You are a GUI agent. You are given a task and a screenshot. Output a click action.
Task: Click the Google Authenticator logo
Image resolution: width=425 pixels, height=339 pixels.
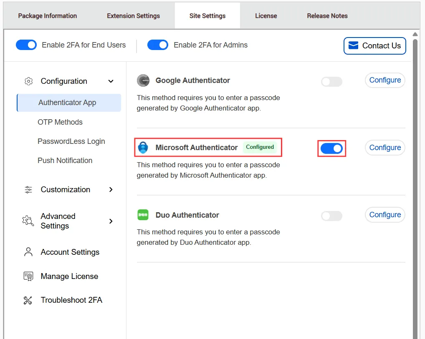coord(143,80)
